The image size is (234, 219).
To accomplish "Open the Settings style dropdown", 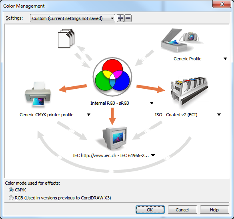I will [72, 18].
